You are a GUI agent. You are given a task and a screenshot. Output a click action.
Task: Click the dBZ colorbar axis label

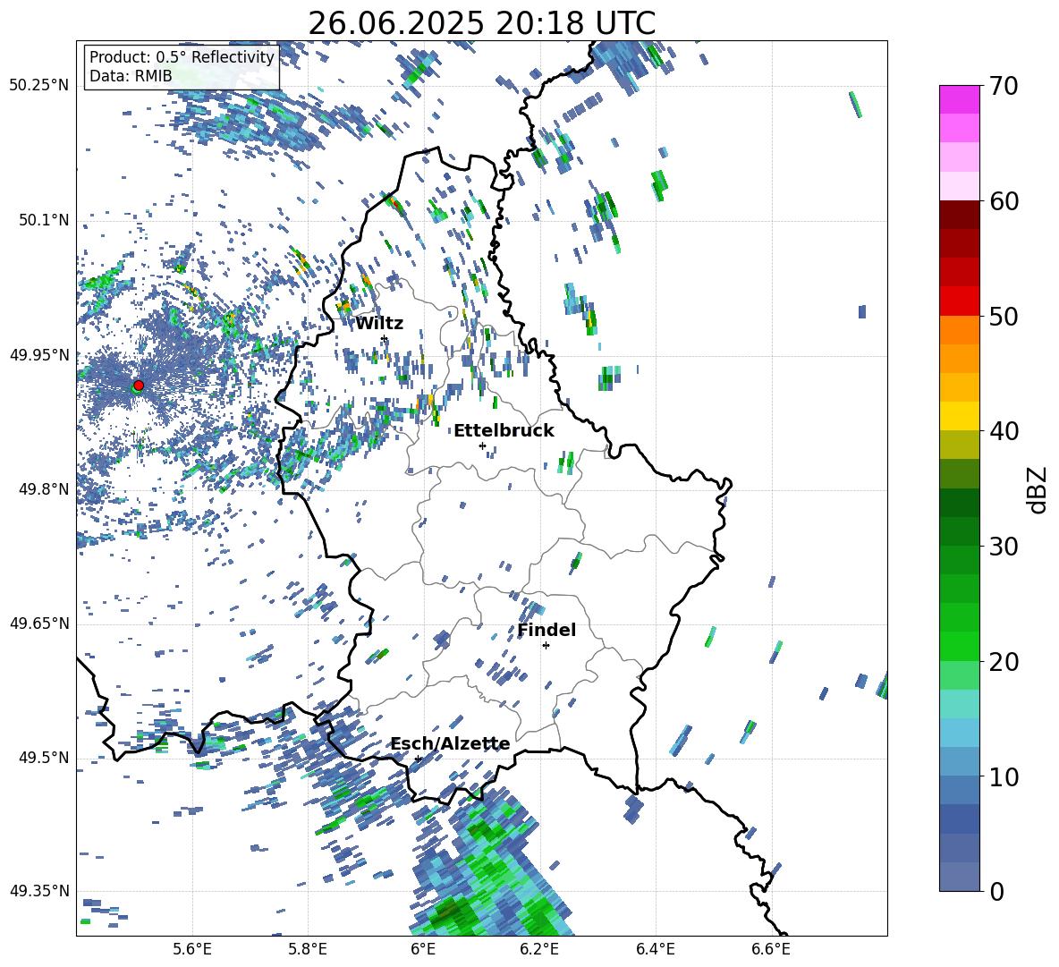point(1038,489)
